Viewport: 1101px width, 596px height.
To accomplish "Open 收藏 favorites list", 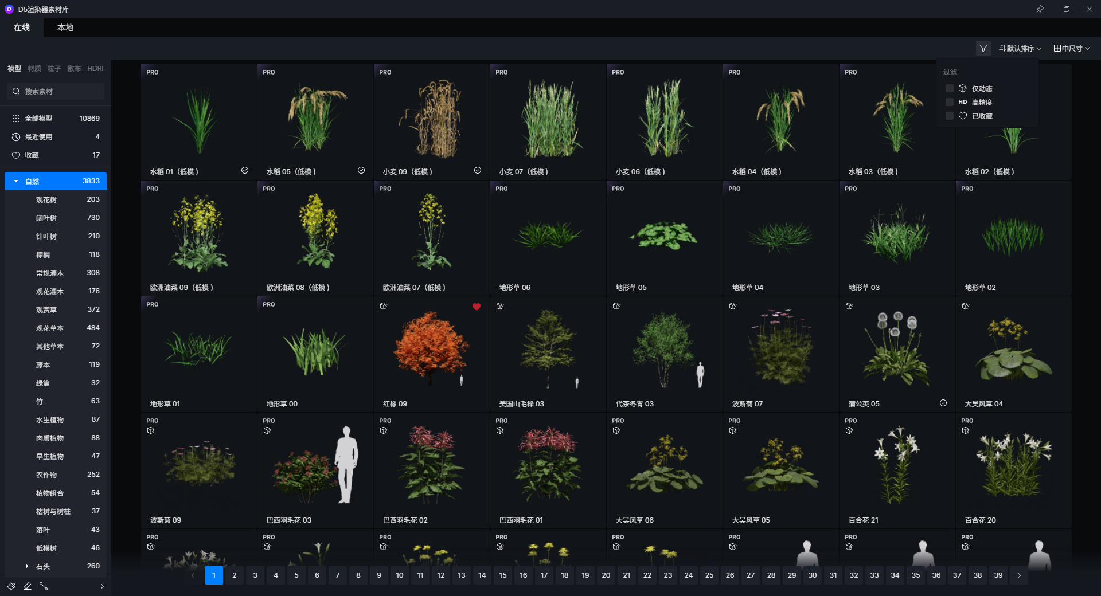I will click(x=56, y=155).
